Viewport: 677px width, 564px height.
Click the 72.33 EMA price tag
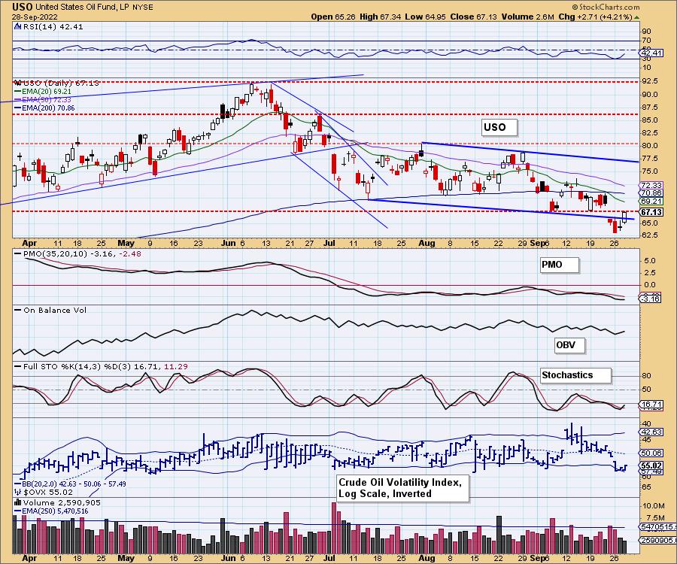pos(651,185)
